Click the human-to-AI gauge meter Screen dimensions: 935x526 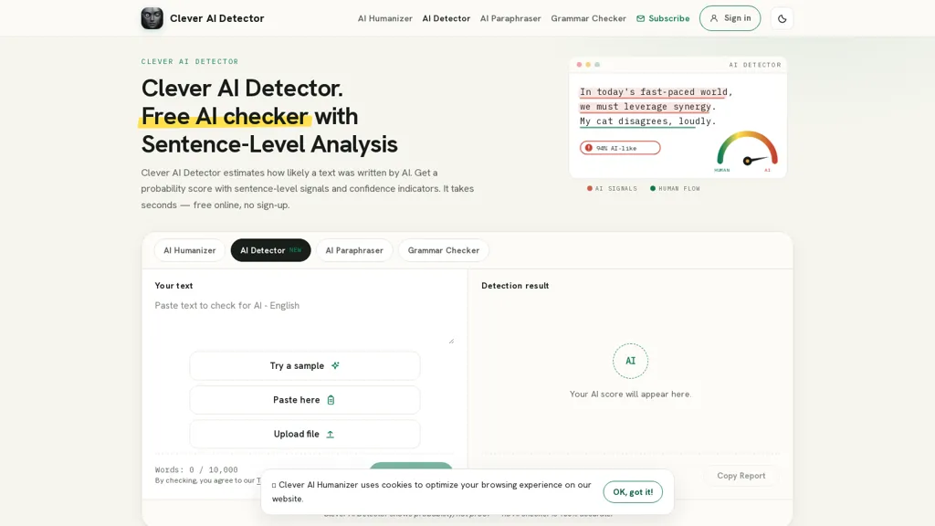(747, 151)
